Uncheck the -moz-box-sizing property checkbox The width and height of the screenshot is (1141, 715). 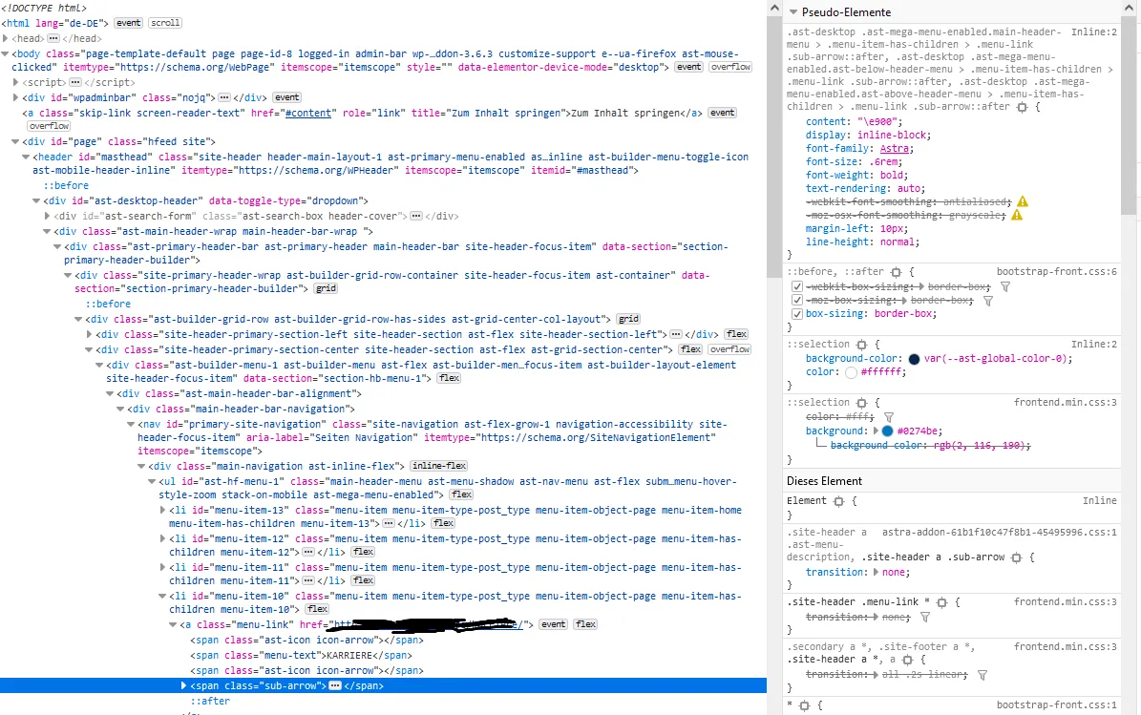point(797,301)
